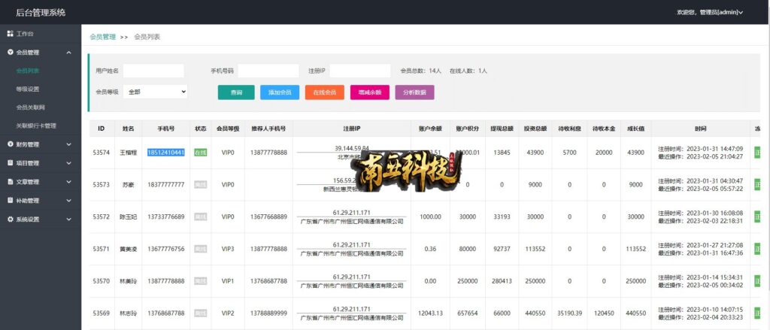
Task: Click the 项目管理 icon in sidebar
Action: tap(10, 163)
